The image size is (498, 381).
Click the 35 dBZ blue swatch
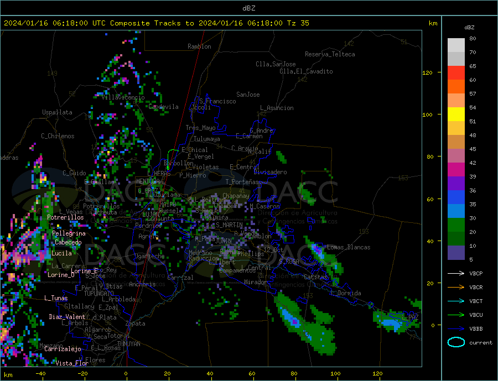click(x=456, y=211)
